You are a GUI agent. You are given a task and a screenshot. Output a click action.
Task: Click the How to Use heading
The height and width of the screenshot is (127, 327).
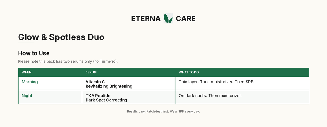[34, 53]
